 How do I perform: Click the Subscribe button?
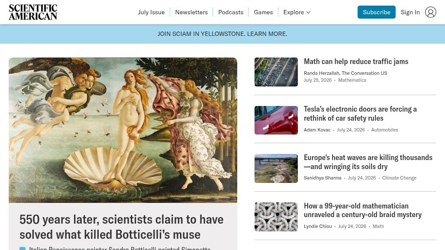376,12
